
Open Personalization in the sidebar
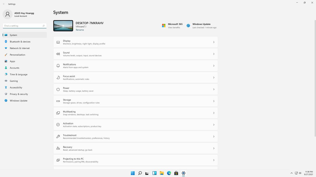pos(25,55)
